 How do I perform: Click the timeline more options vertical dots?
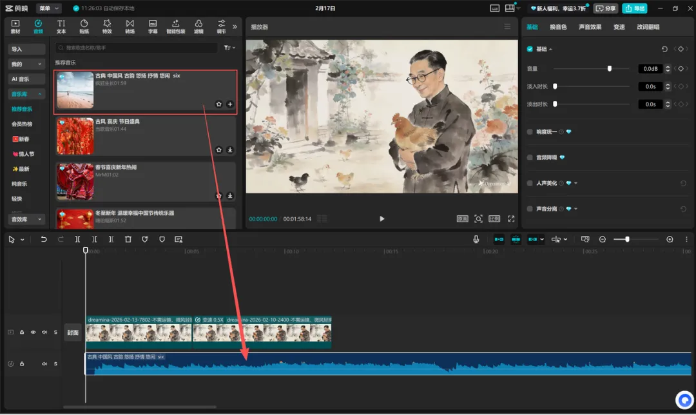tap(686, 239)
